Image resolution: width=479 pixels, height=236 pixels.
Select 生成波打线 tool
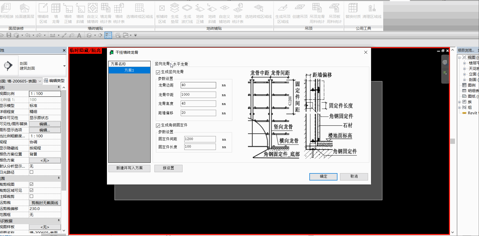187,13
